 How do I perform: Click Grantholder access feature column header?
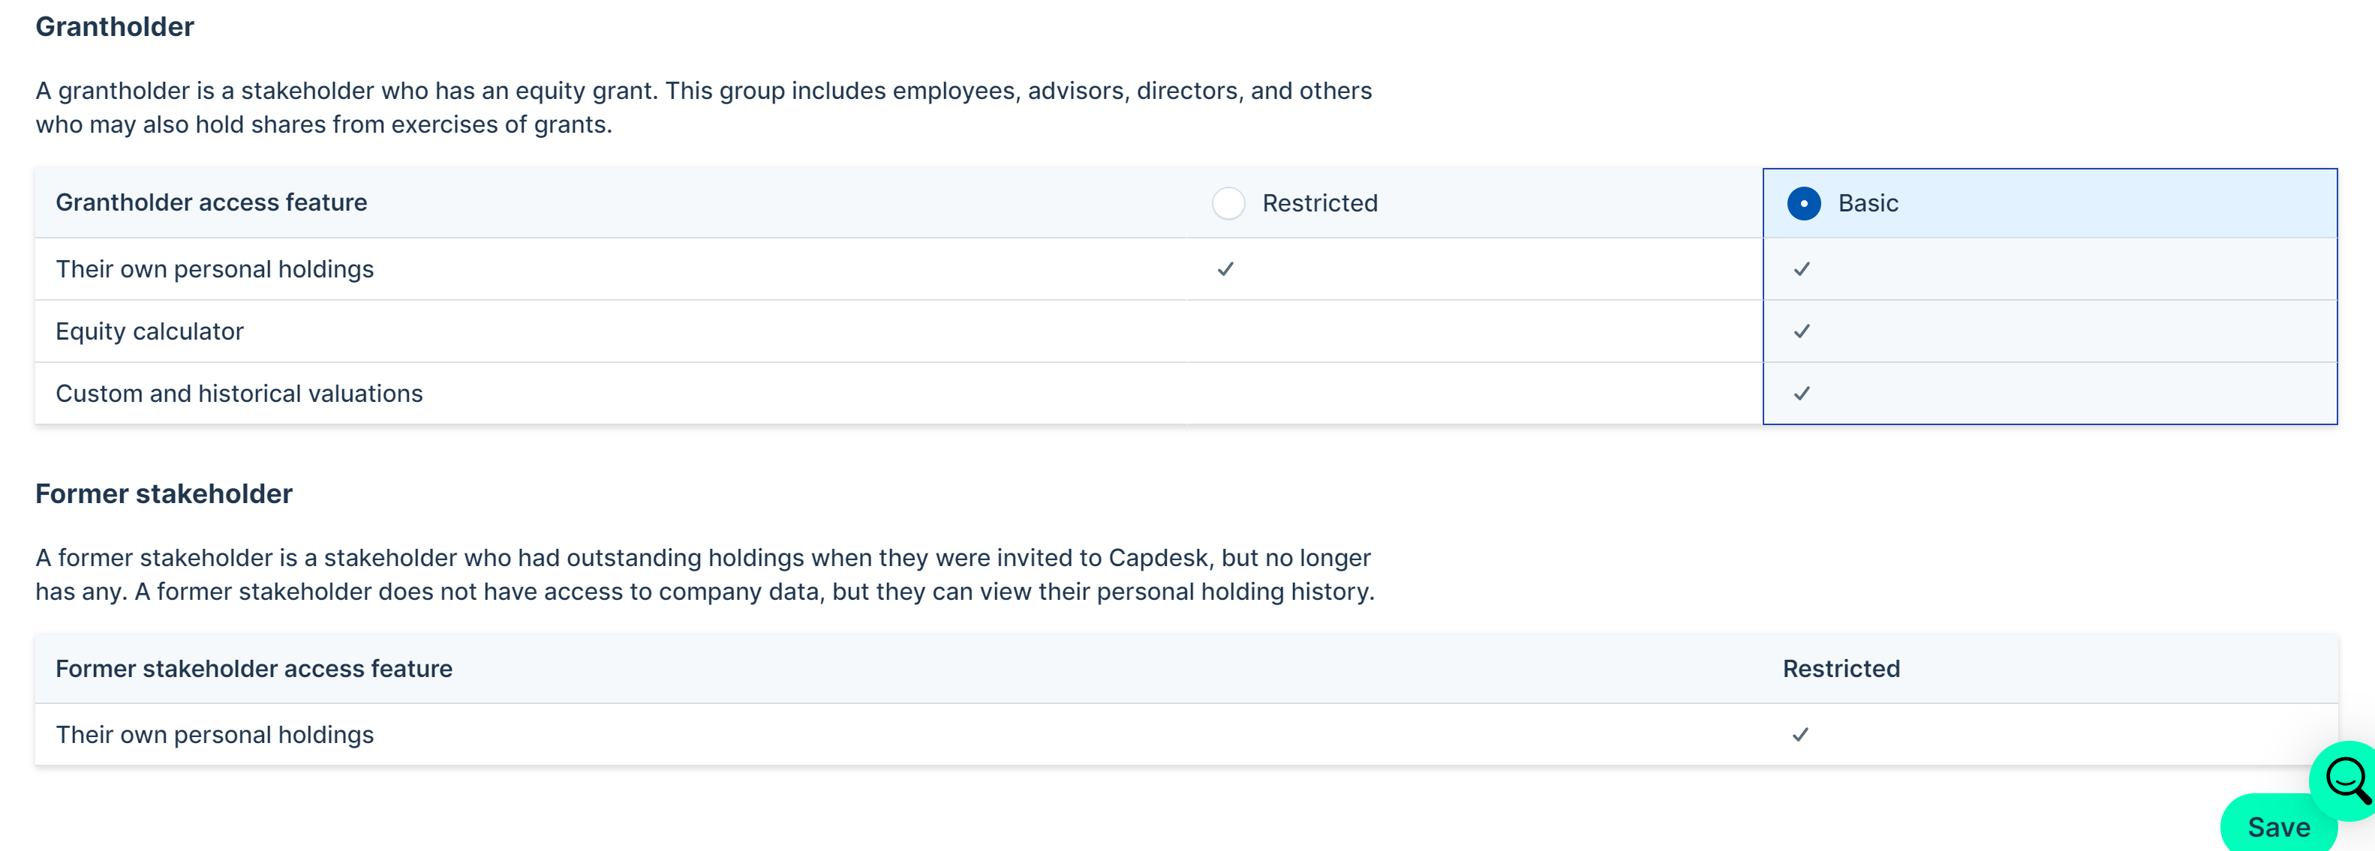coord(211,202)
